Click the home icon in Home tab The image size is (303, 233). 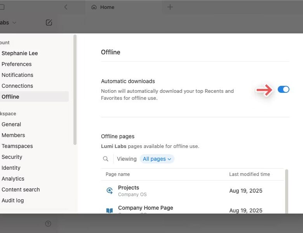[94, 7]
